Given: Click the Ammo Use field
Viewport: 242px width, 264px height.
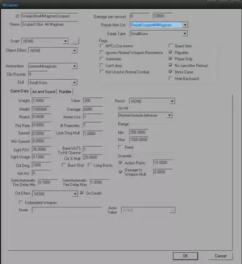Looking at the screenshot, I should [92, 117].
